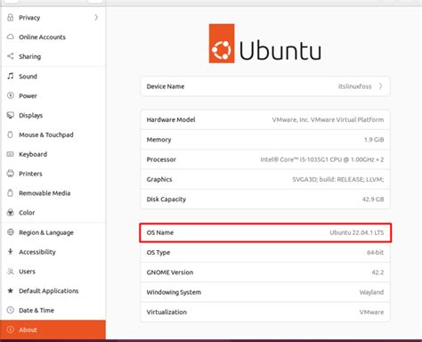Click the Displays monitor icon
This screenshot has height=342, width=422.
11,115
